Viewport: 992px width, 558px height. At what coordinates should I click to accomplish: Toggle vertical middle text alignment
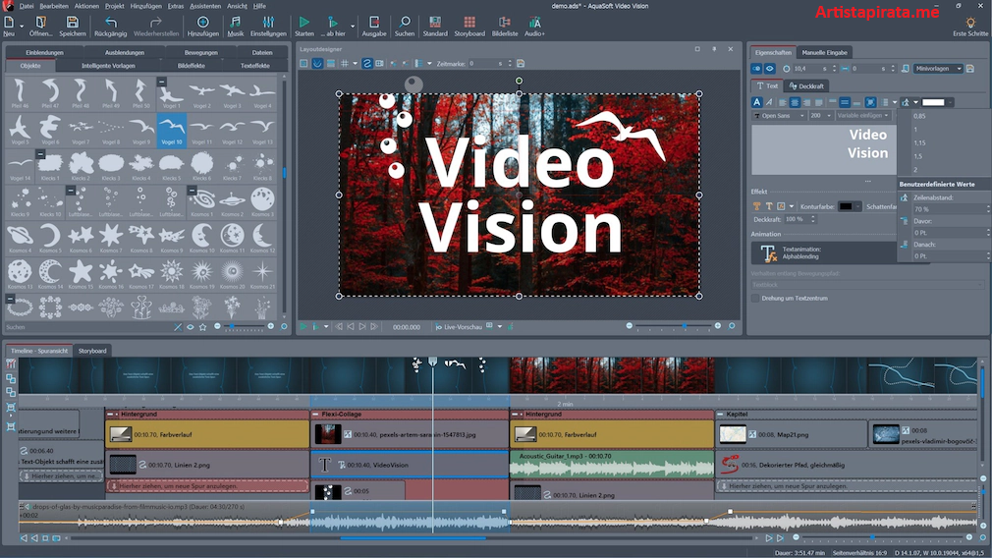click(845, 102)
